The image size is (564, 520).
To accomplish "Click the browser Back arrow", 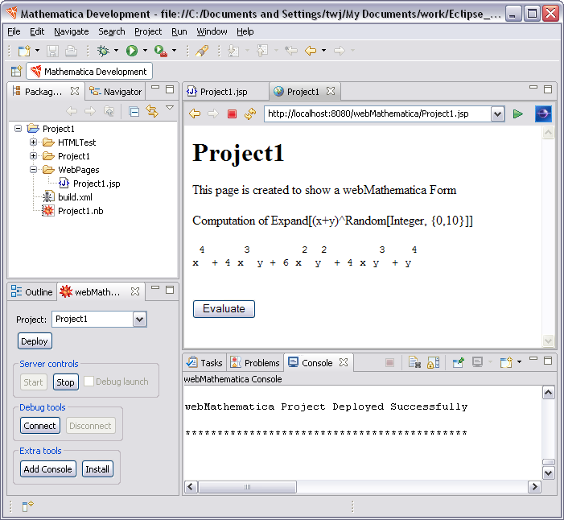I will (x=195, y=114).
